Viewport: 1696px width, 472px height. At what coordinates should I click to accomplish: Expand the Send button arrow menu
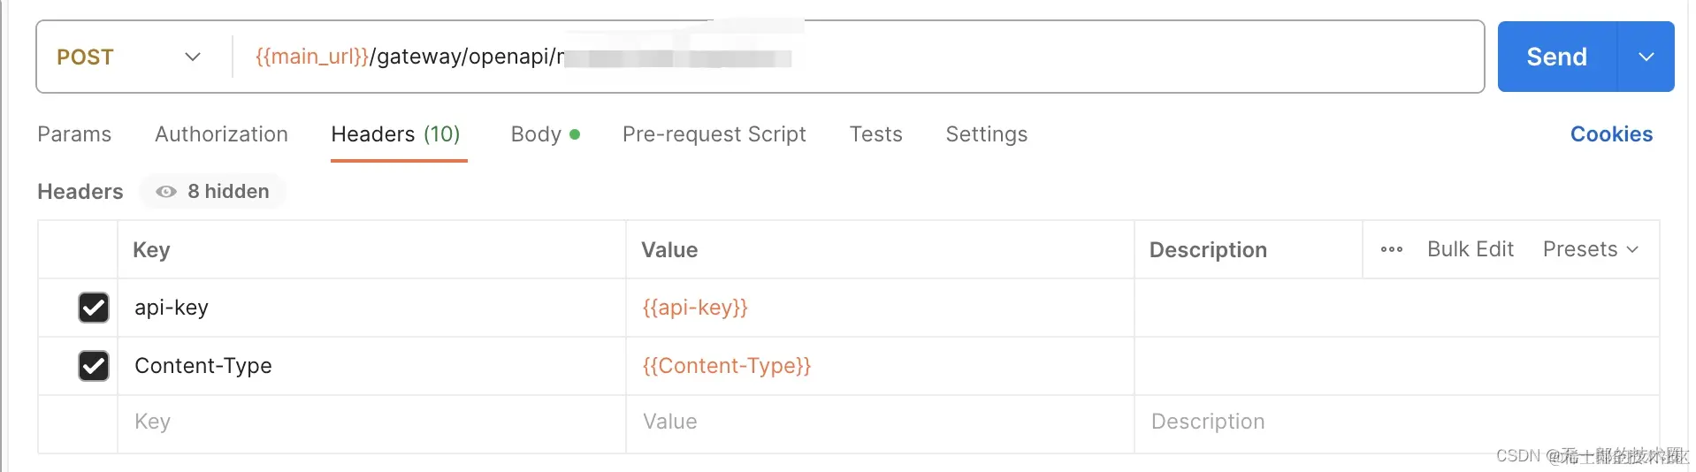(1646, 57)
